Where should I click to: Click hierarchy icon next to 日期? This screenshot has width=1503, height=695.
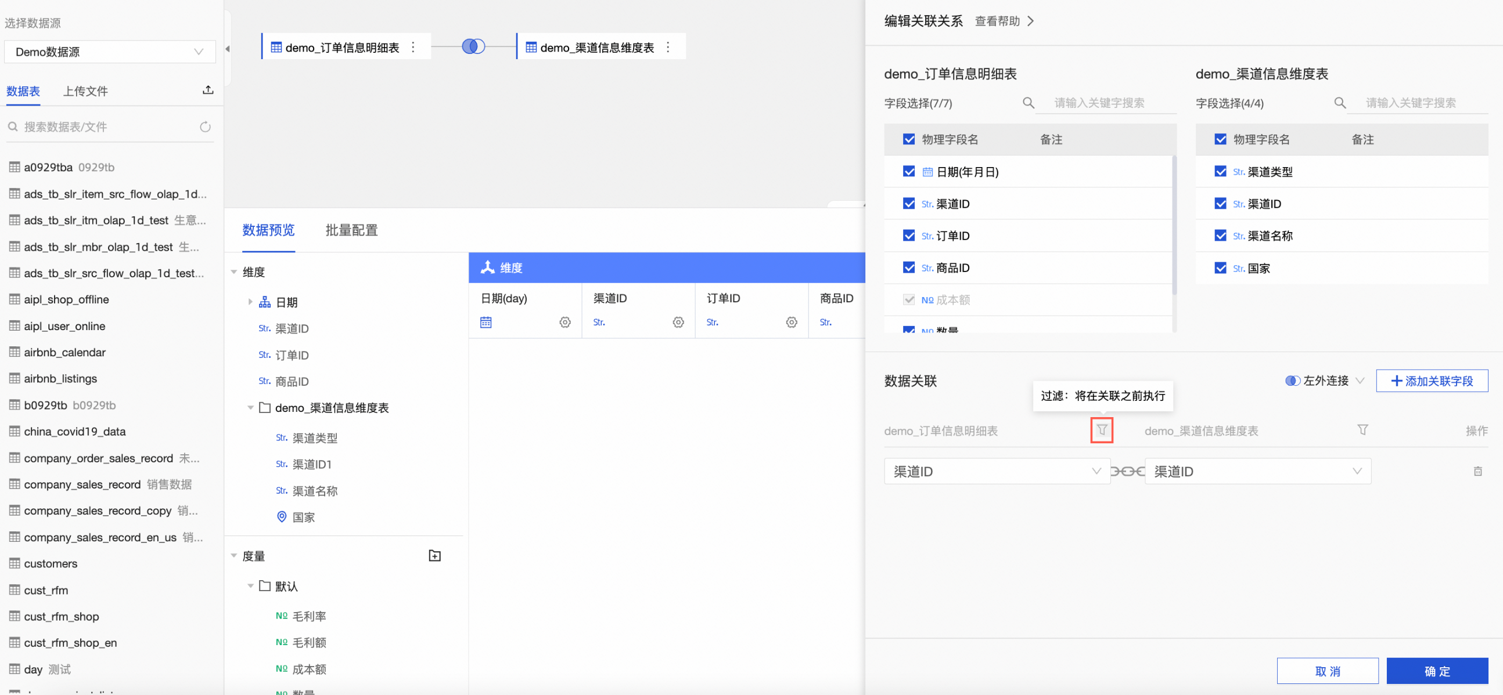point(265,302)
